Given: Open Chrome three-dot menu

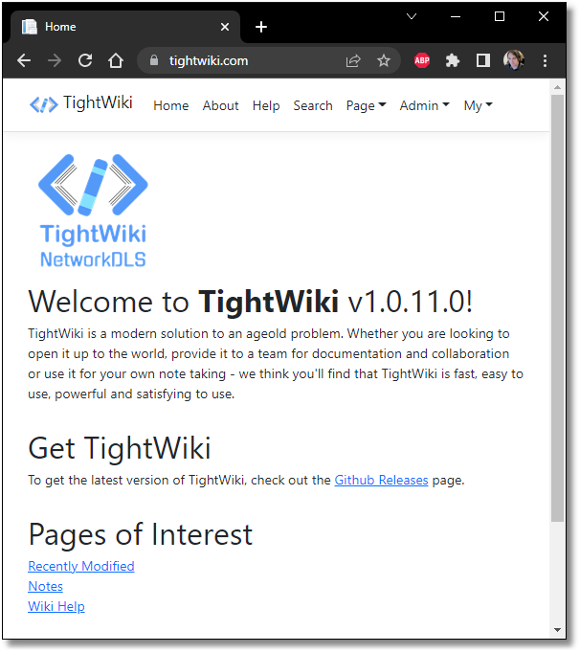Looking at the screenshot, I should (545, 60).
